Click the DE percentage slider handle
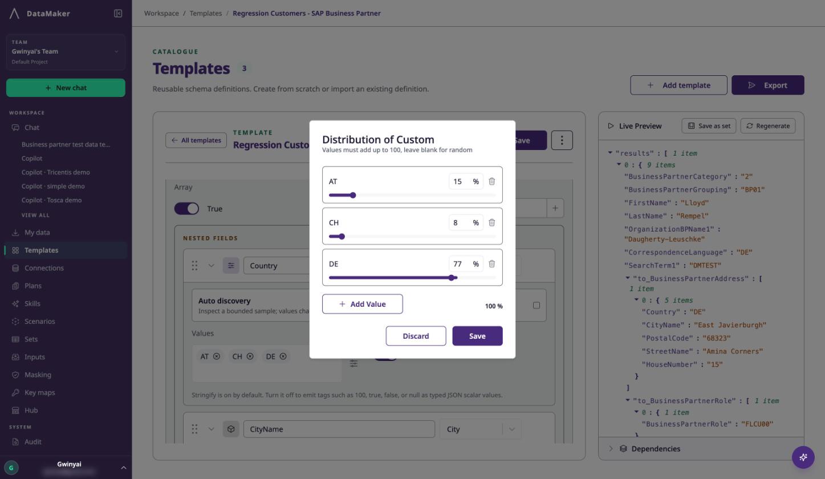The width and height of the screenshot is (825, 479). 452,278
